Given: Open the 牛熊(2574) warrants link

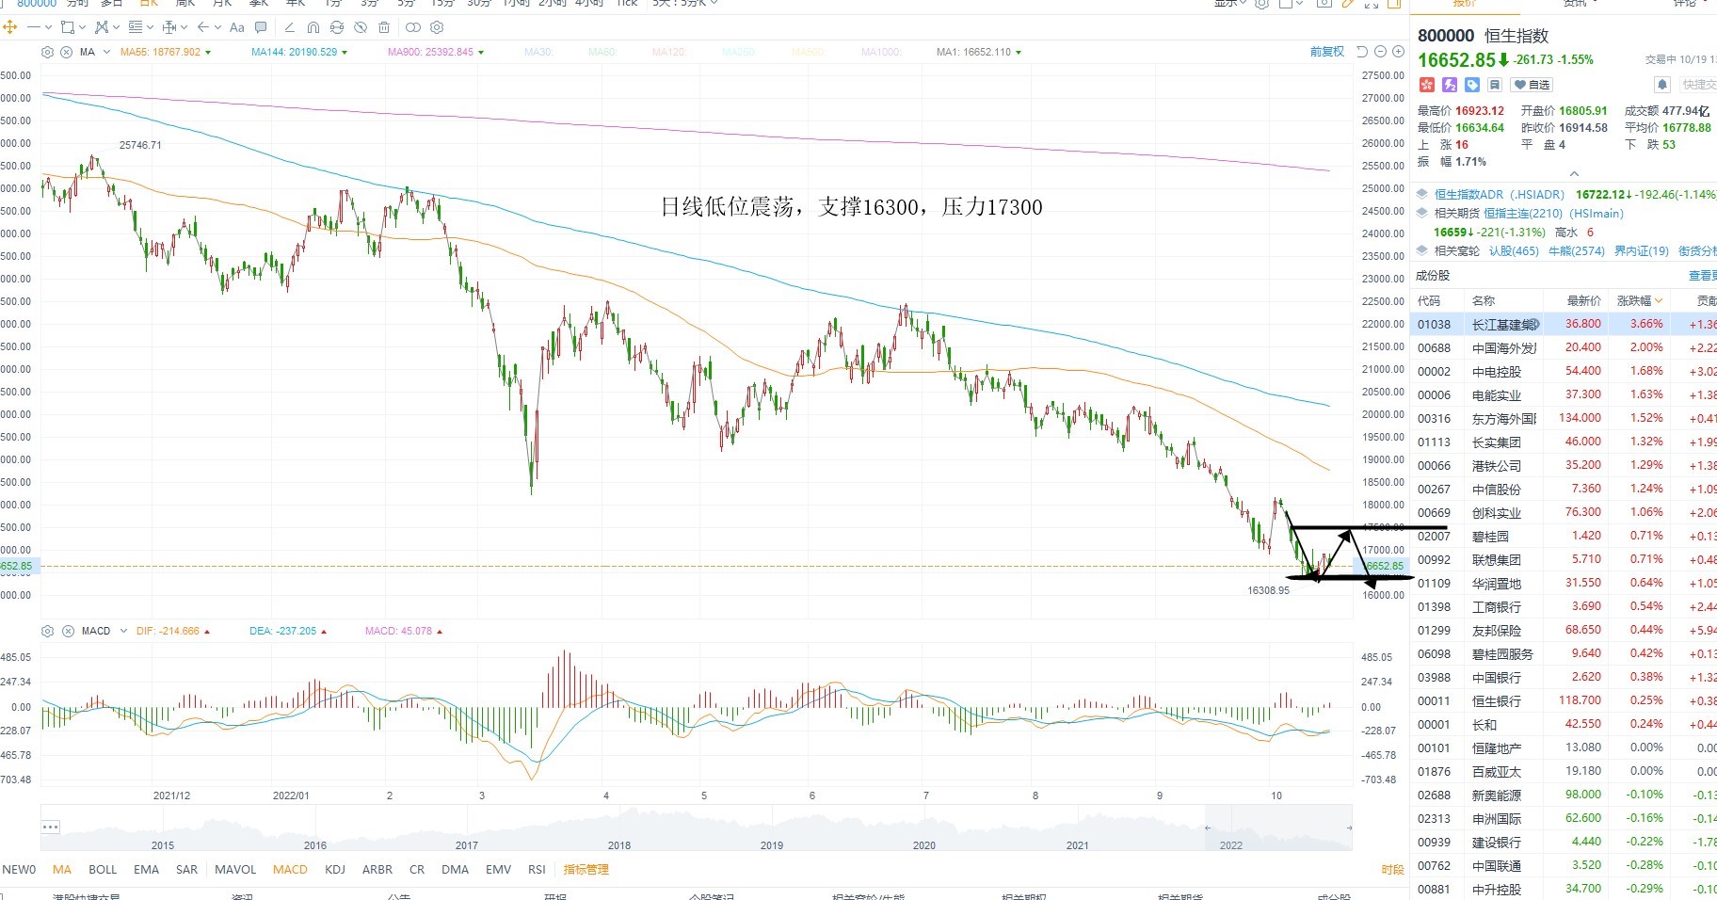Looking at the screenshot, I should (x=1577, y=251).
